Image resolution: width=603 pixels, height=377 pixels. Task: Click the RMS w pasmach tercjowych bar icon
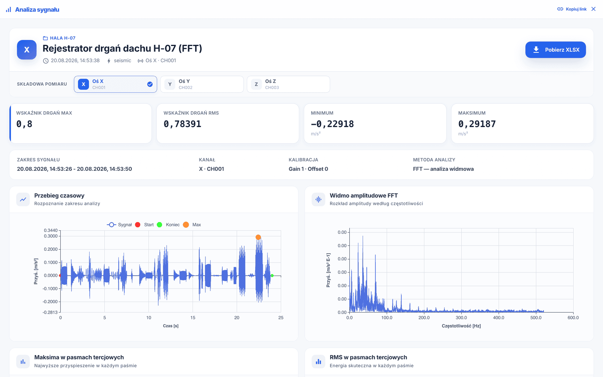[318, 362]
